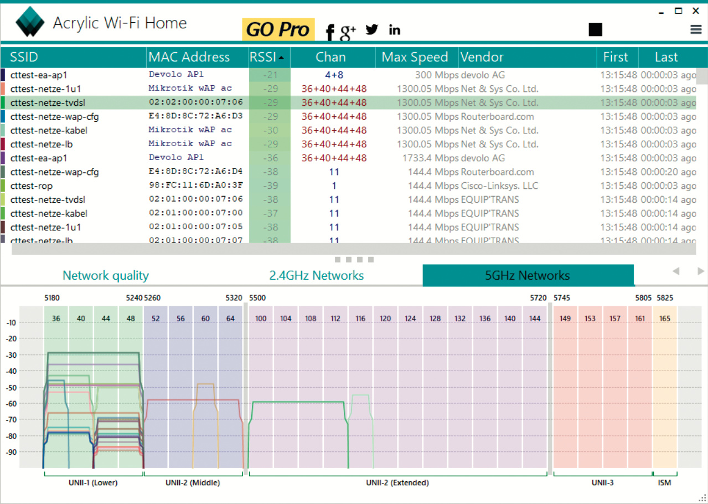The image size is (708, 504).
Task: Sort the table by SSID column
Action: click(74, 57)
